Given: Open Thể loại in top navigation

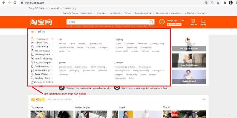Looking at the screenshot, I should point(127,13).
